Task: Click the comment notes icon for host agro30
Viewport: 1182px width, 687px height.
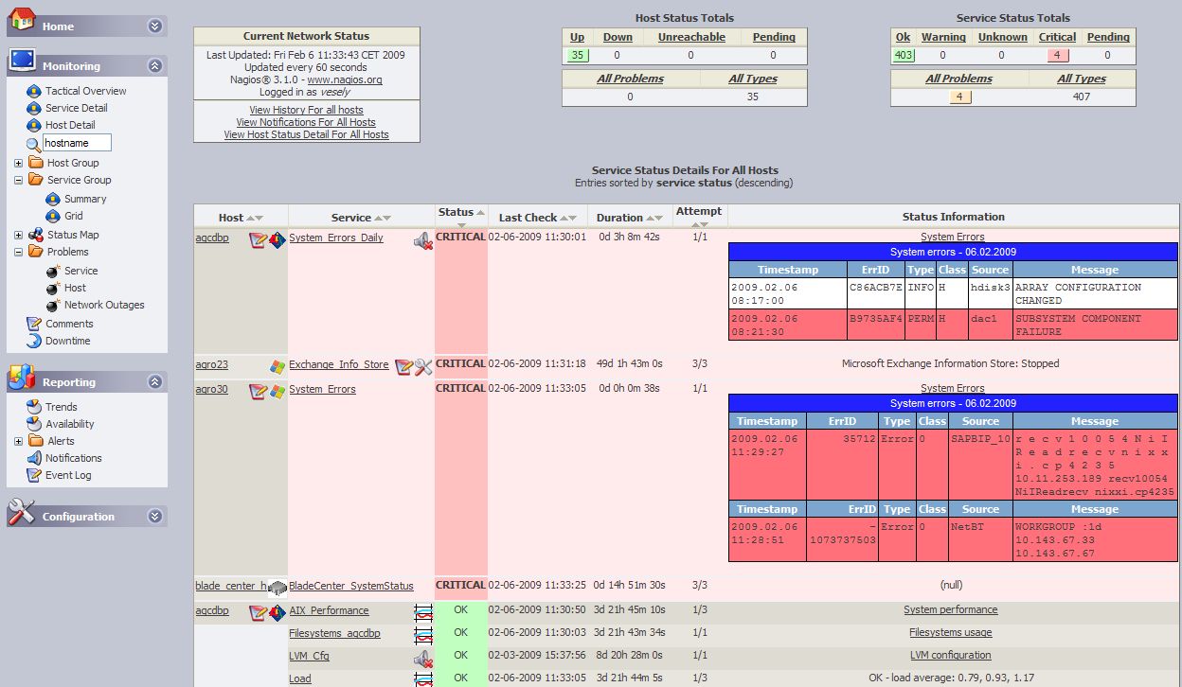Action: pos(258,391)
